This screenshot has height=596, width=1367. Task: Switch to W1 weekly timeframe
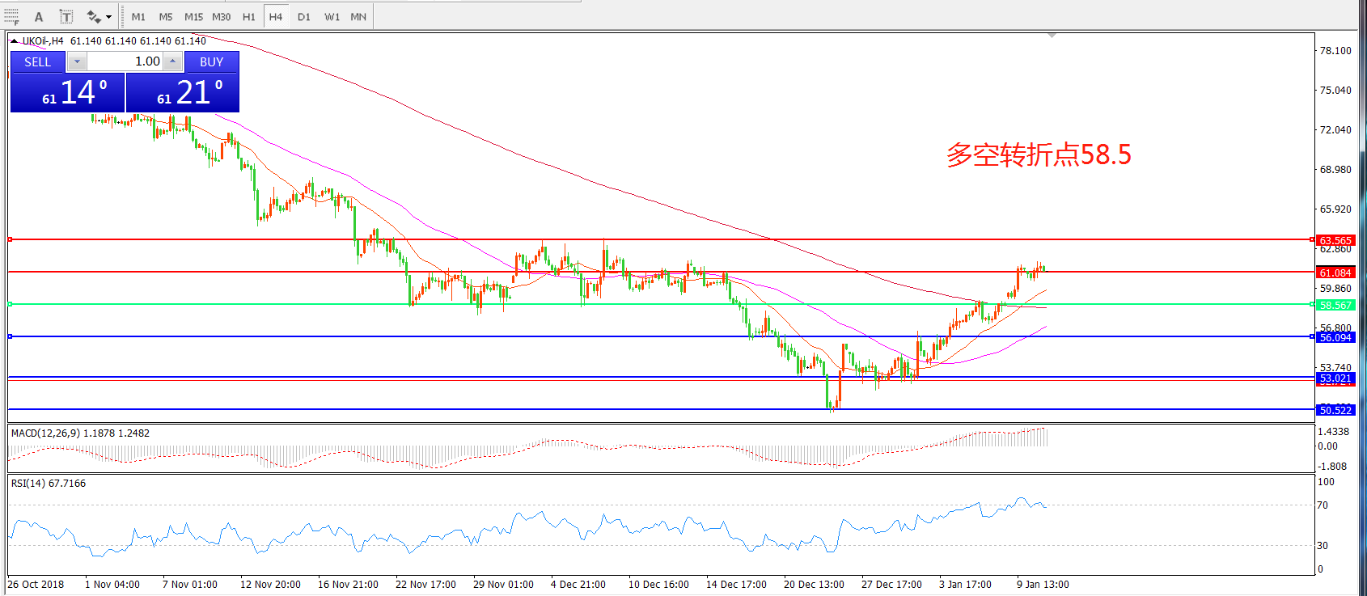332,16
